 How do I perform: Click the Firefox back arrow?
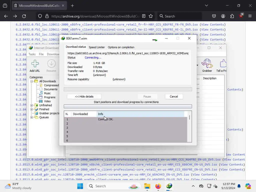coord(6,16)
